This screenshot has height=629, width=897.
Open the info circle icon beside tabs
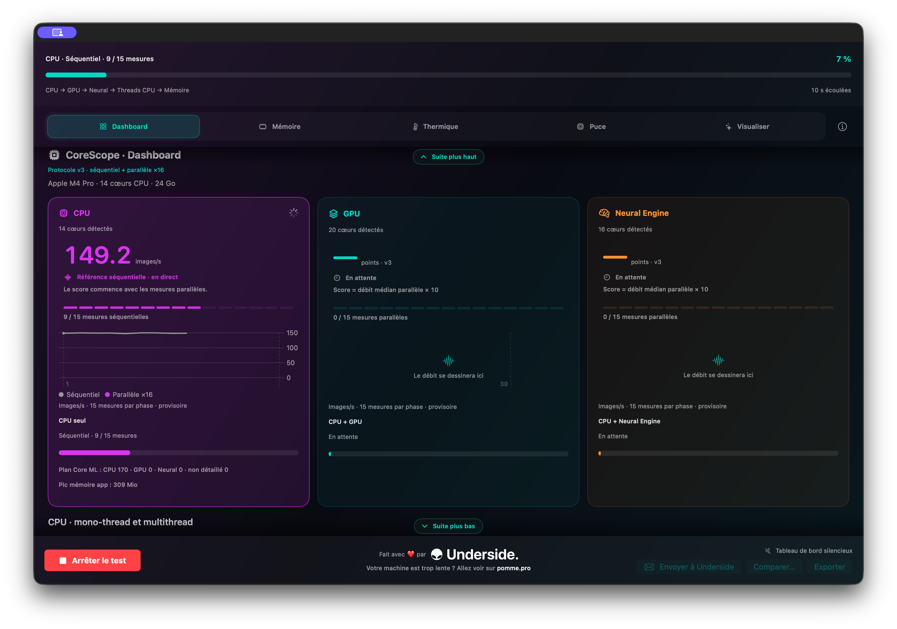coord(842,127)
